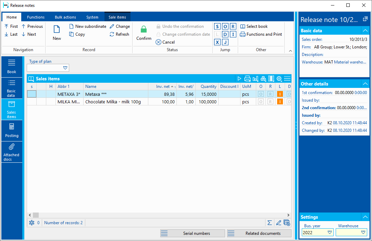Click the Change record button
This screenshot has height=241, width=372.
pyautogui.click(x=120, y=26)
